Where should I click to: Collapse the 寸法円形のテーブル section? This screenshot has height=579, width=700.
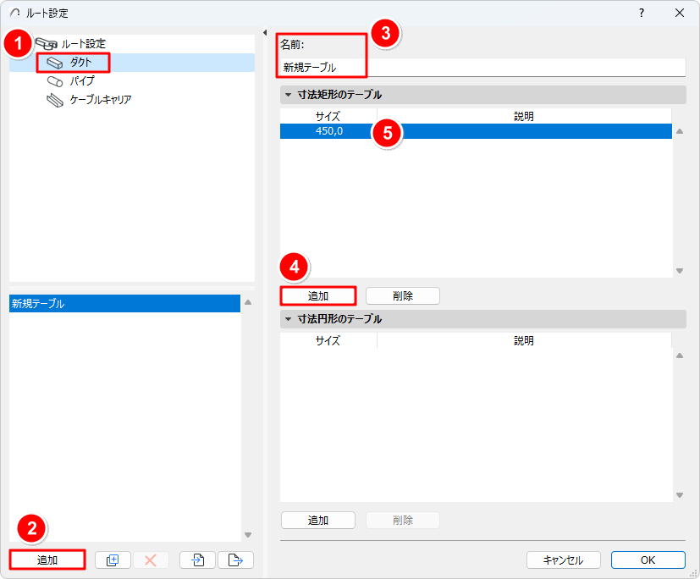point(289,319)
